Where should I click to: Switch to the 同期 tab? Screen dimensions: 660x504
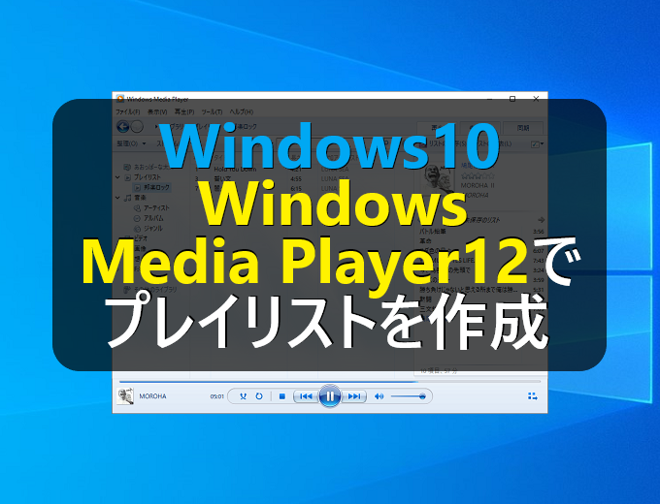pos(523,128)
